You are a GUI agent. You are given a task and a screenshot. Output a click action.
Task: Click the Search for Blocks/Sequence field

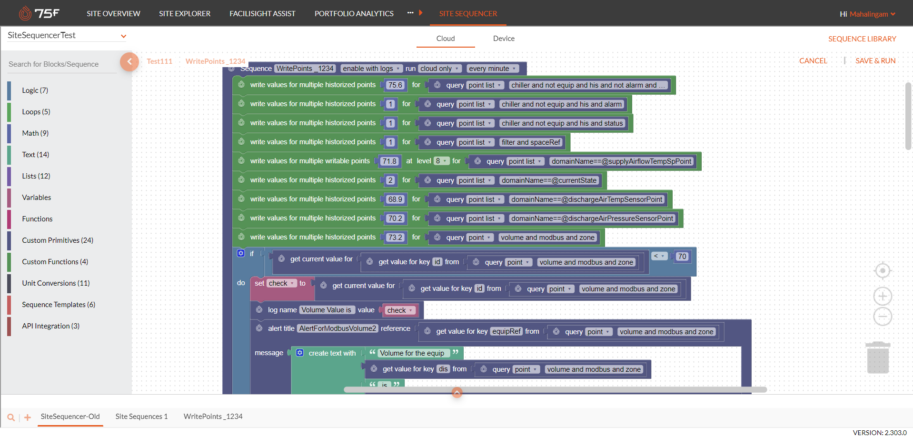point(62,64)
